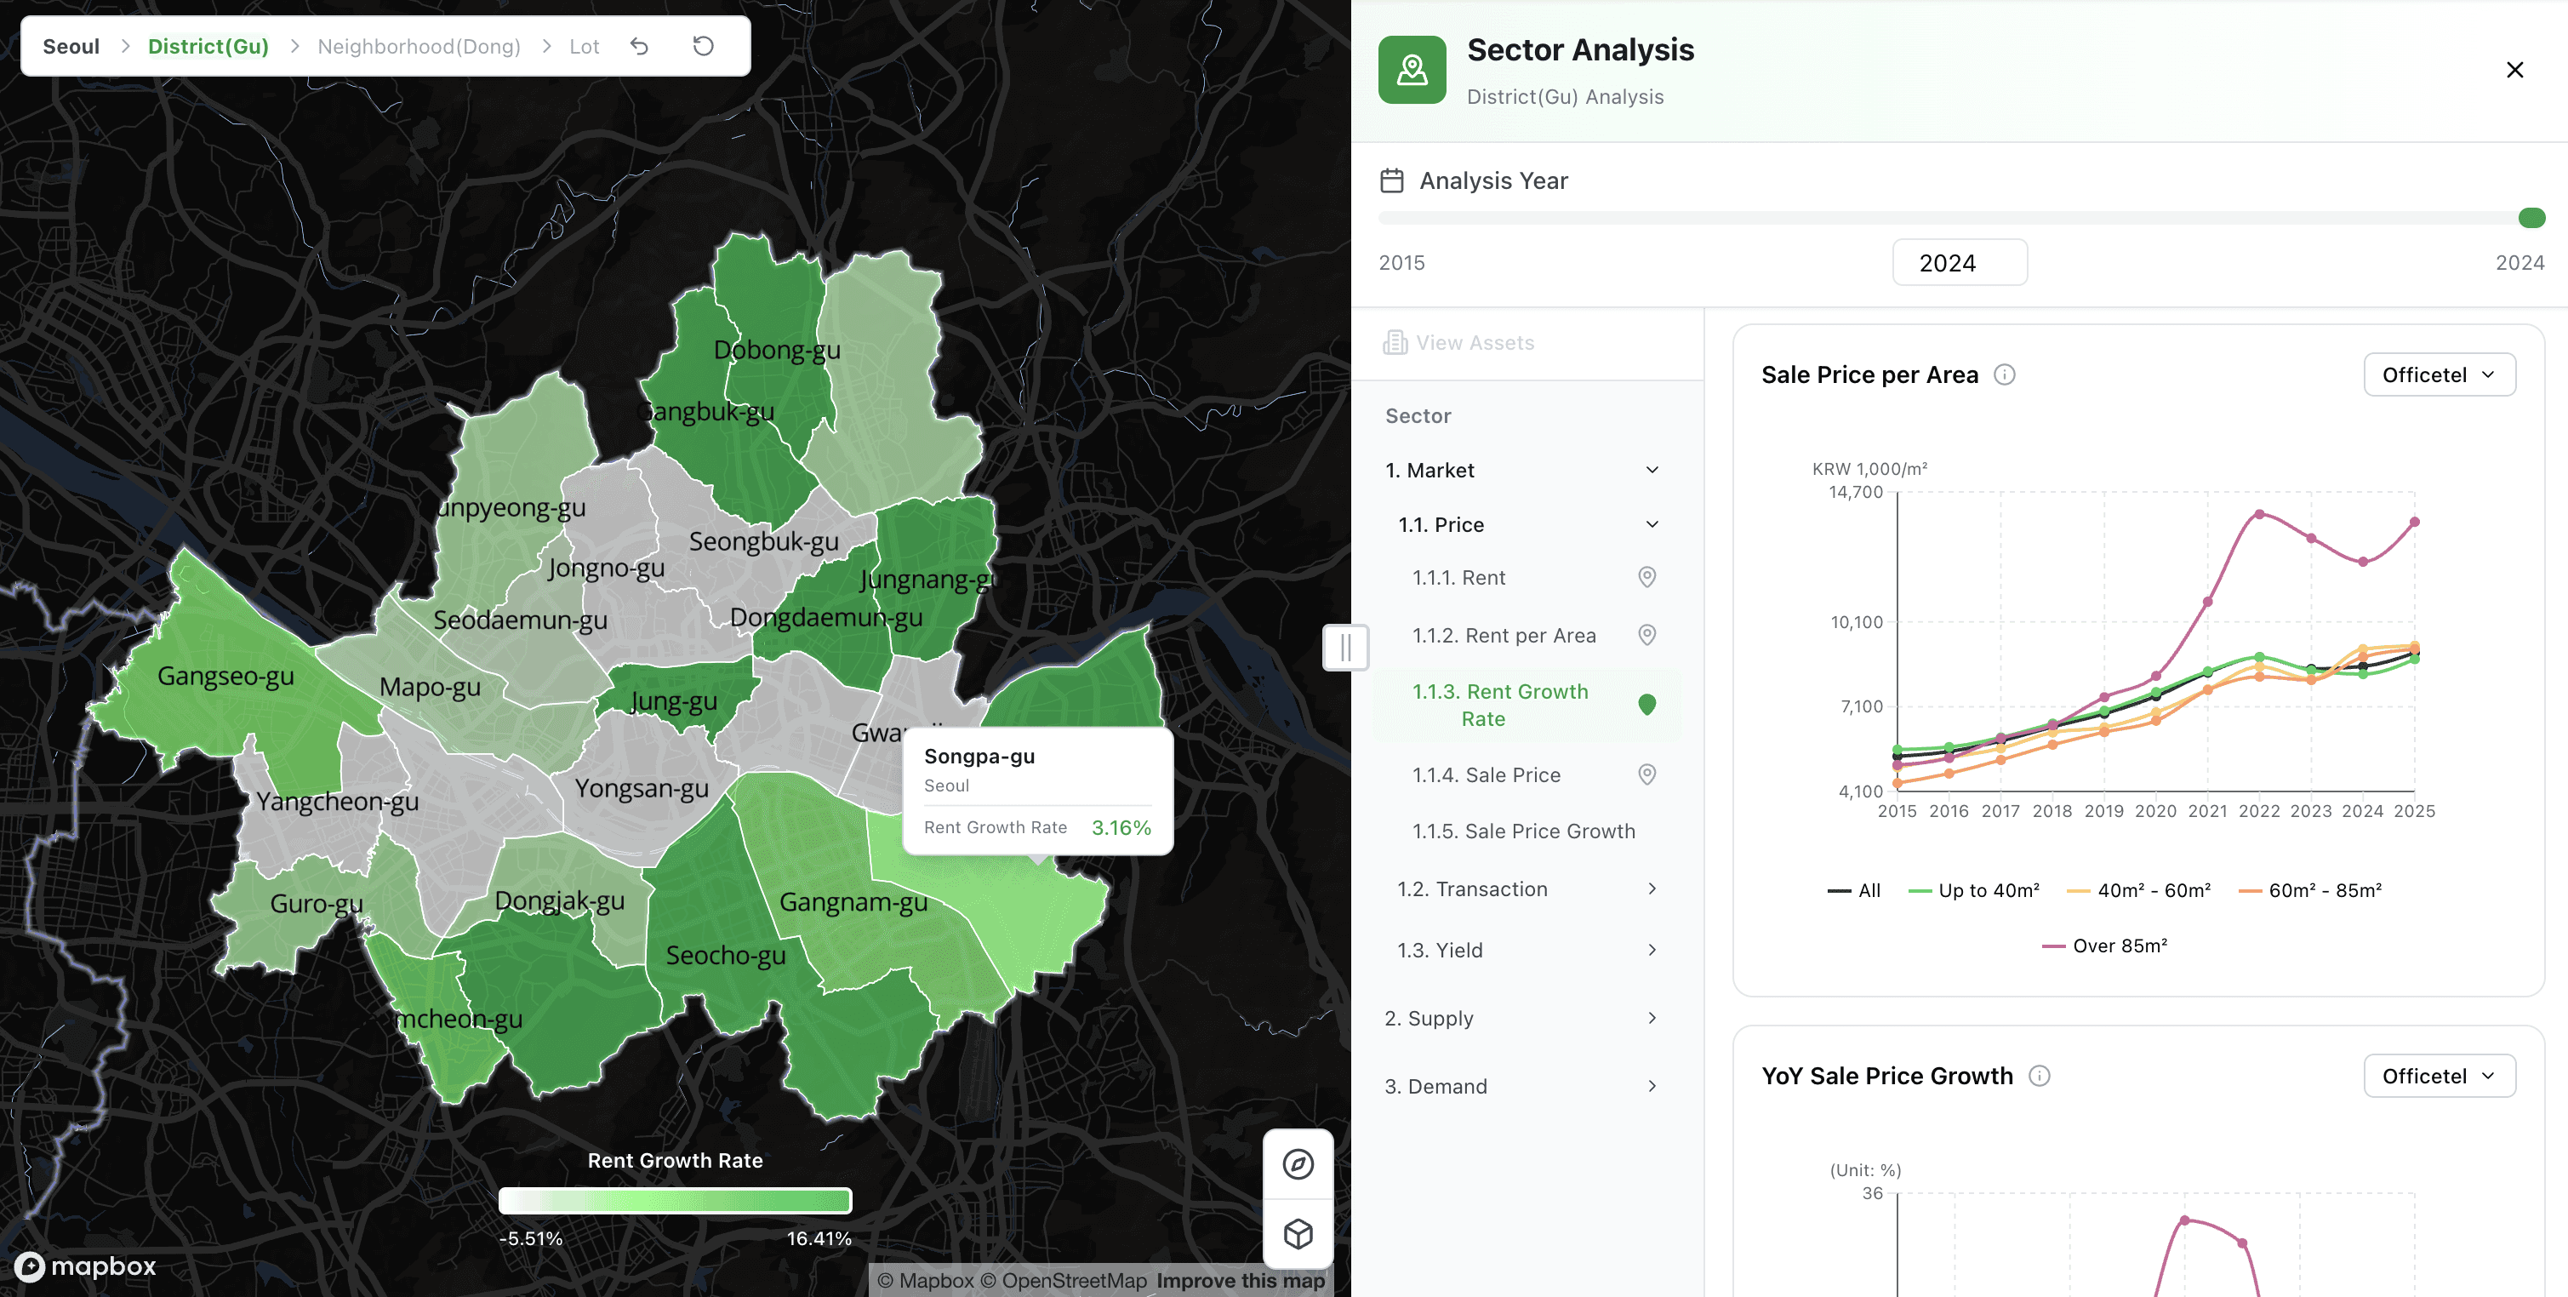Click the reset refresh icon in breadcrumb

(703, 46)
